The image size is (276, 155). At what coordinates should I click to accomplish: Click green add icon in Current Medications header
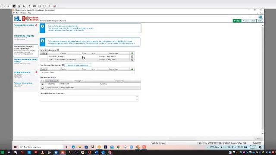click(132, 53)
